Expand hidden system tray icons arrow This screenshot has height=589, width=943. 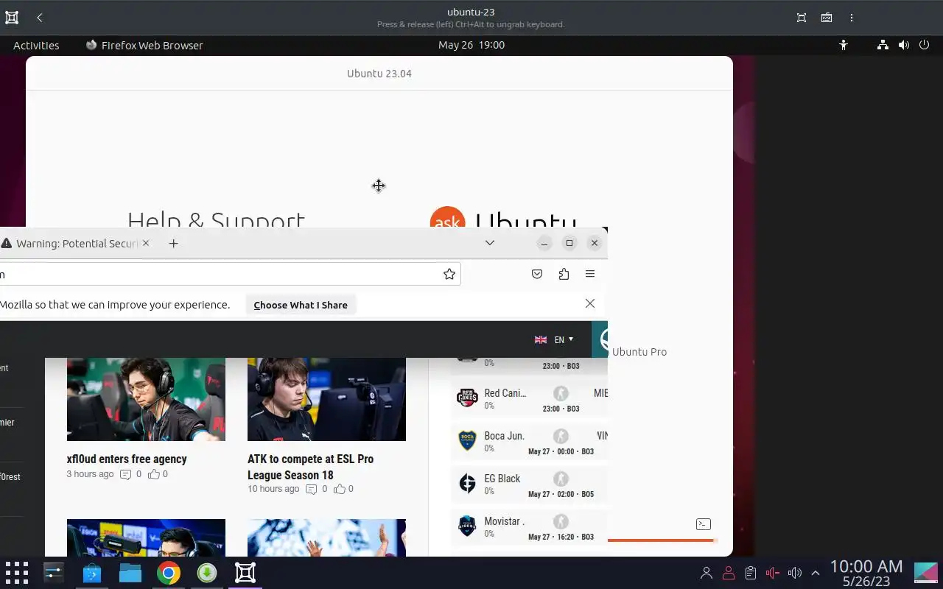[x=816, y=573]
